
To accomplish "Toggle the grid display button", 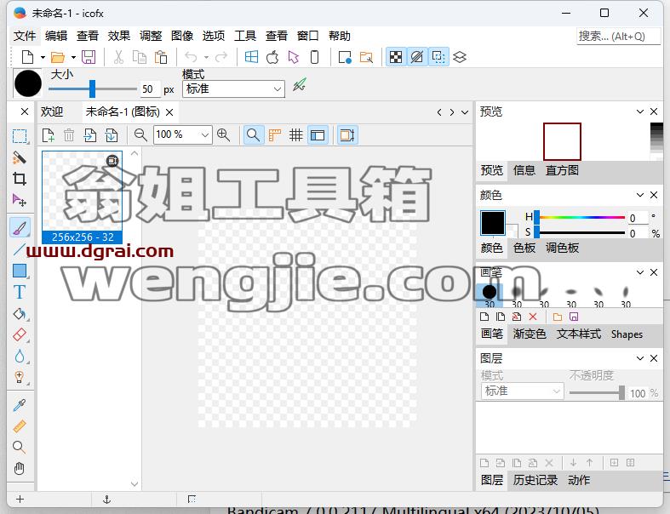I will coord(295,135).
